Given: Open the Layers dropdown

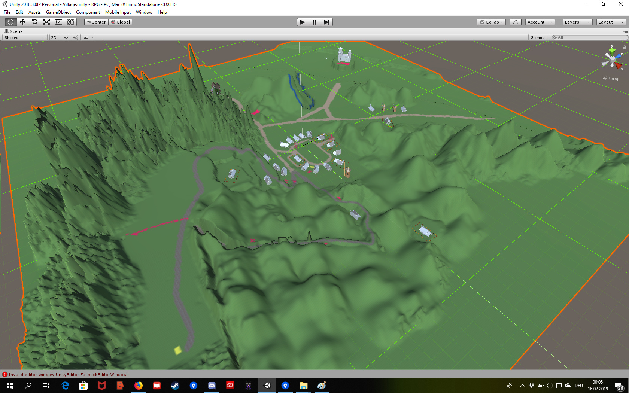Looking at the screenshot, I should pos(577,22).
